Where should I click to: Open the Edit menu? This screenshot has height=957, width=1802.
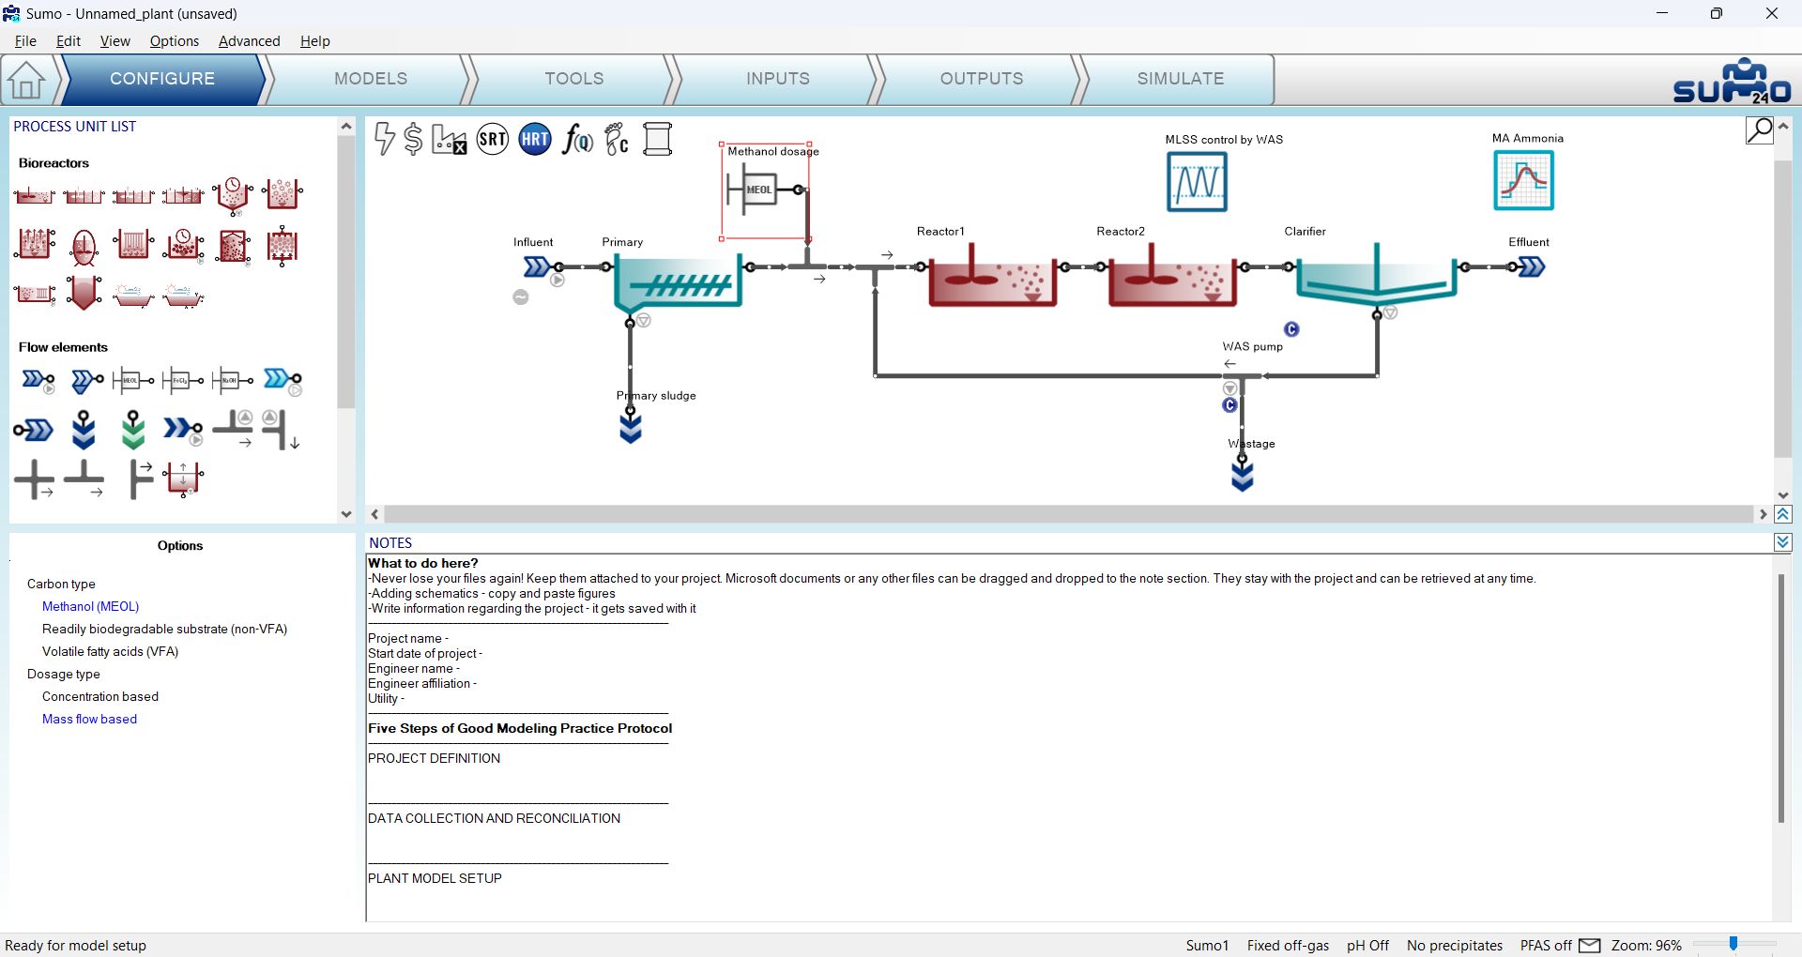tap(69, 41)
